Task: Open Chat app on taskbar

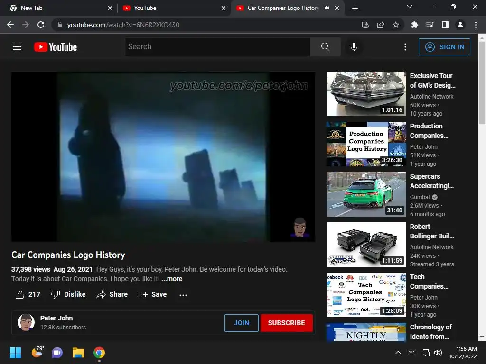Action: tap(57, 353)
